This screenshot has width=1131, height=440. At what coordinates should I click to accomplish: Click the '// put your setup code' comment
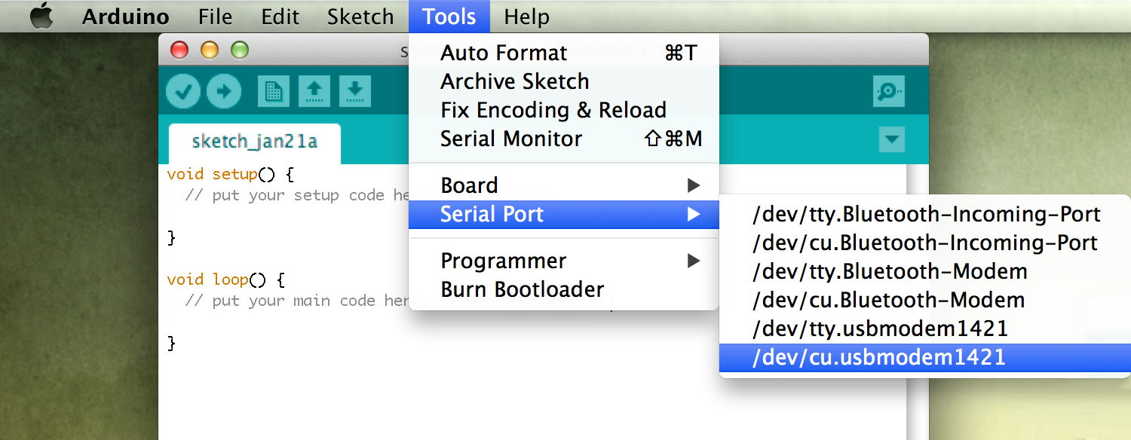point(296,195)
